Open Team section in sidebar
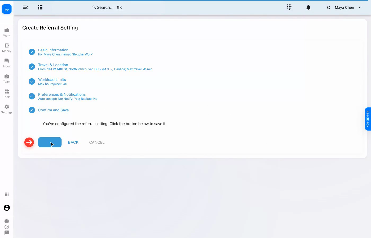Viewport: 371px width, 238px height. click(x=7, y=78)
